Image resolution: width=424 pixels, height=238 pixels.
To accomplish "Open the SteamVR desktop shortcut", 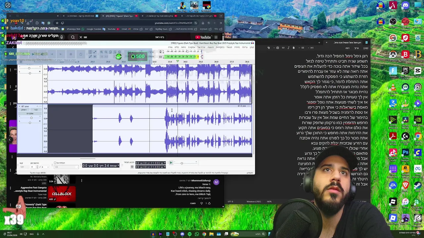I will 405,87.
